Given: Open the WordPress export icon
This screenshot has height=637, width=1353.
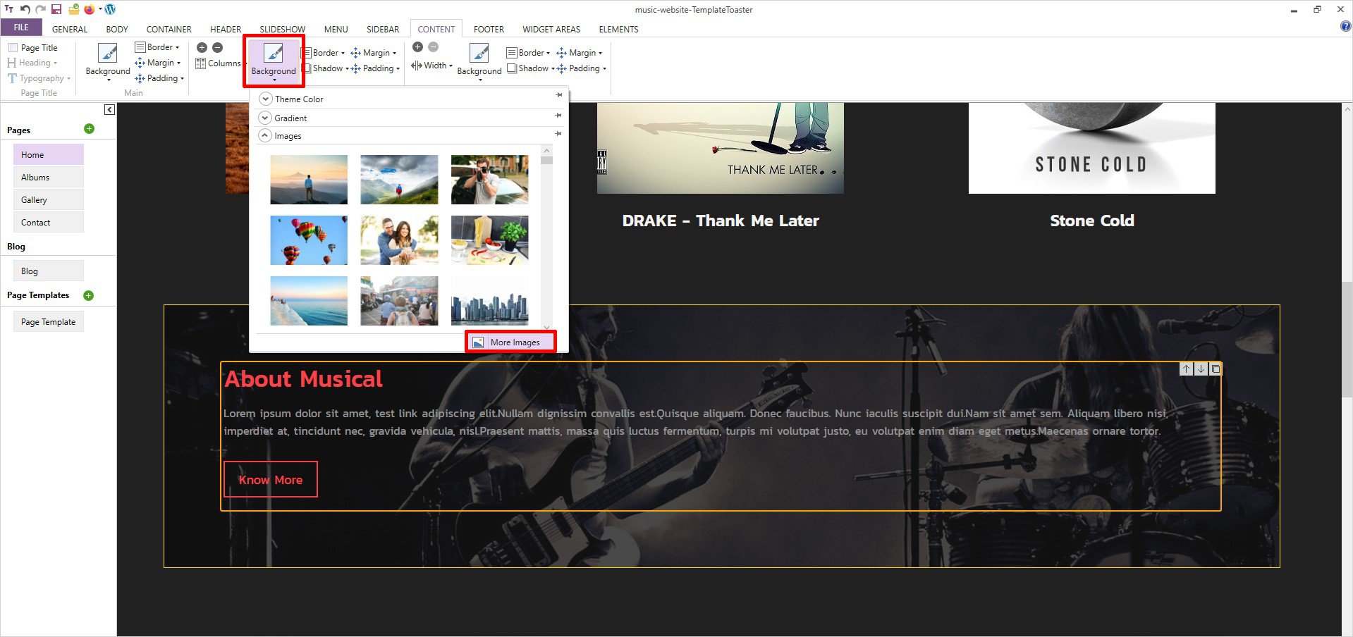Looking at the screenshot, I should [x=110, y=9].
